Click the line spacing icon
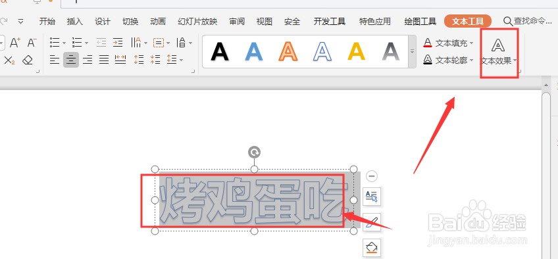This screenshot has width=558, height=259. pos(172,60)
